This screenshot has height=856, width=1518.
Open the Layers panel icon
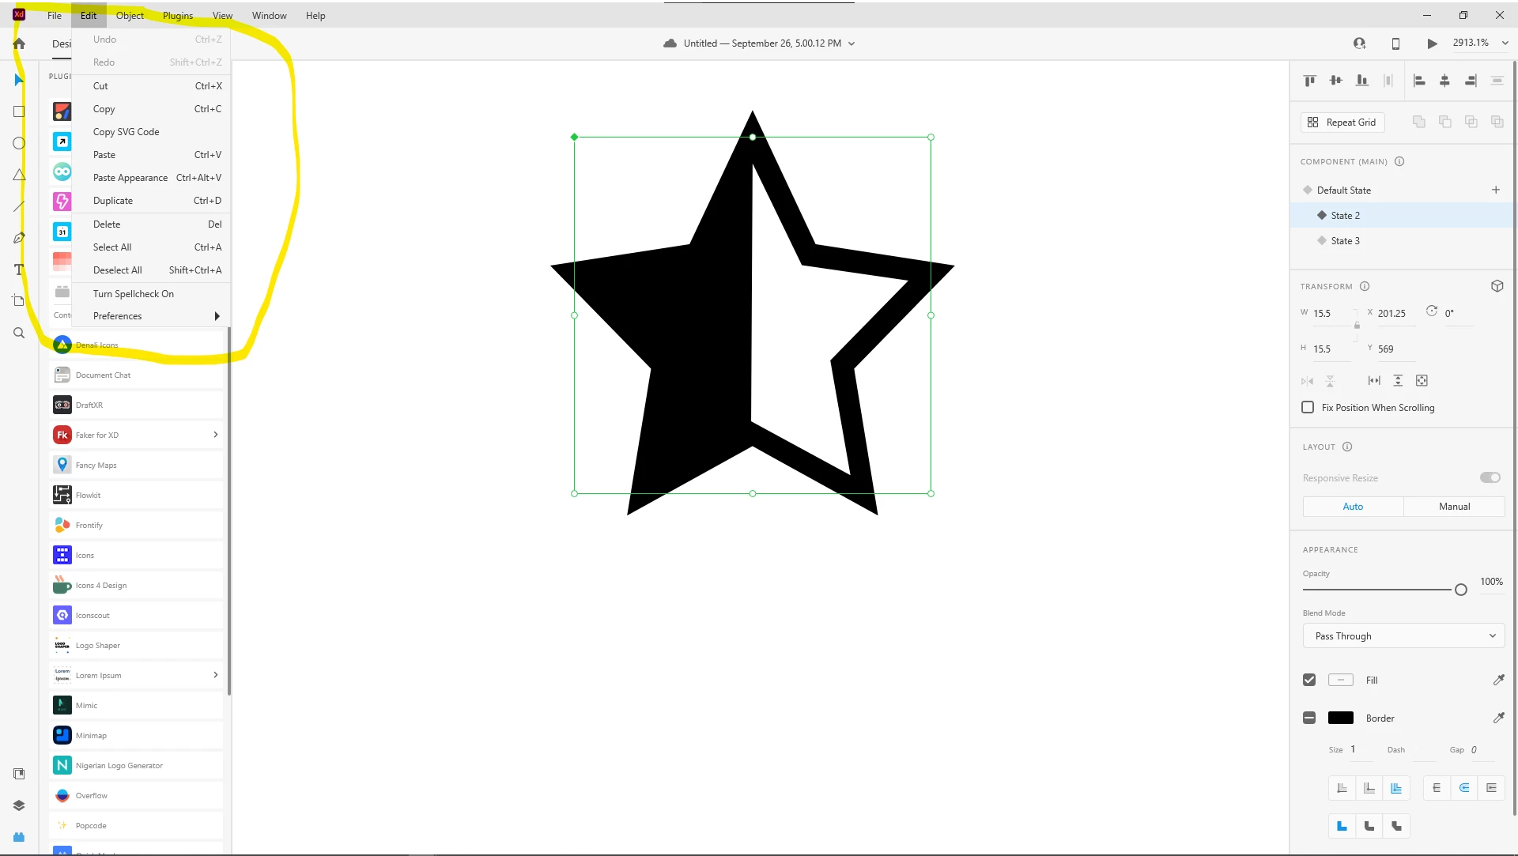coord(19,805)
